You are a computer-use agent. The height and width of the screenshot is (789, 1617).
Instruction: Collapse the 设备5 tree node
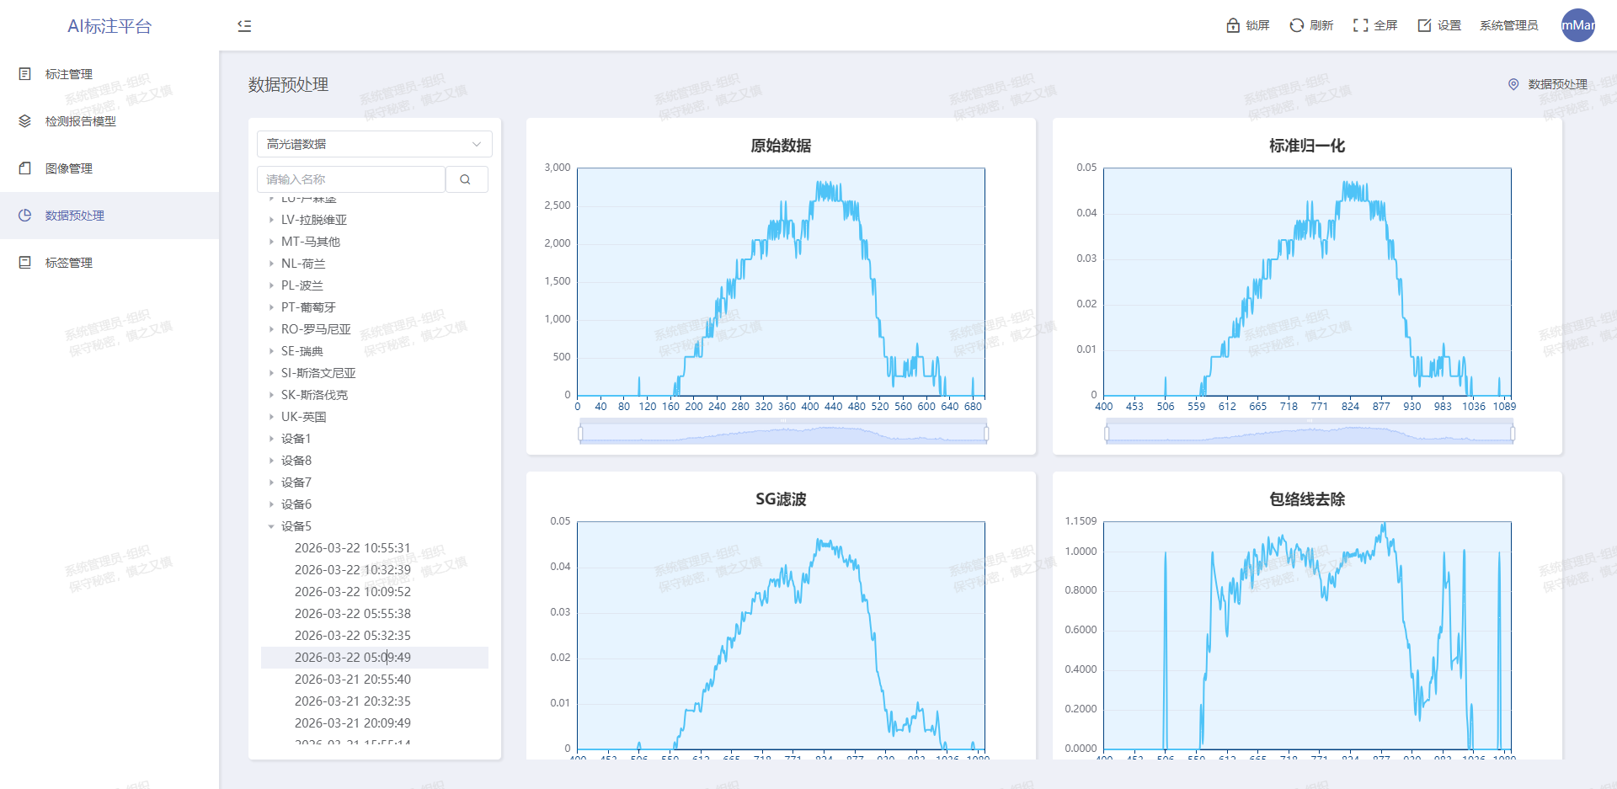[271, 526]
